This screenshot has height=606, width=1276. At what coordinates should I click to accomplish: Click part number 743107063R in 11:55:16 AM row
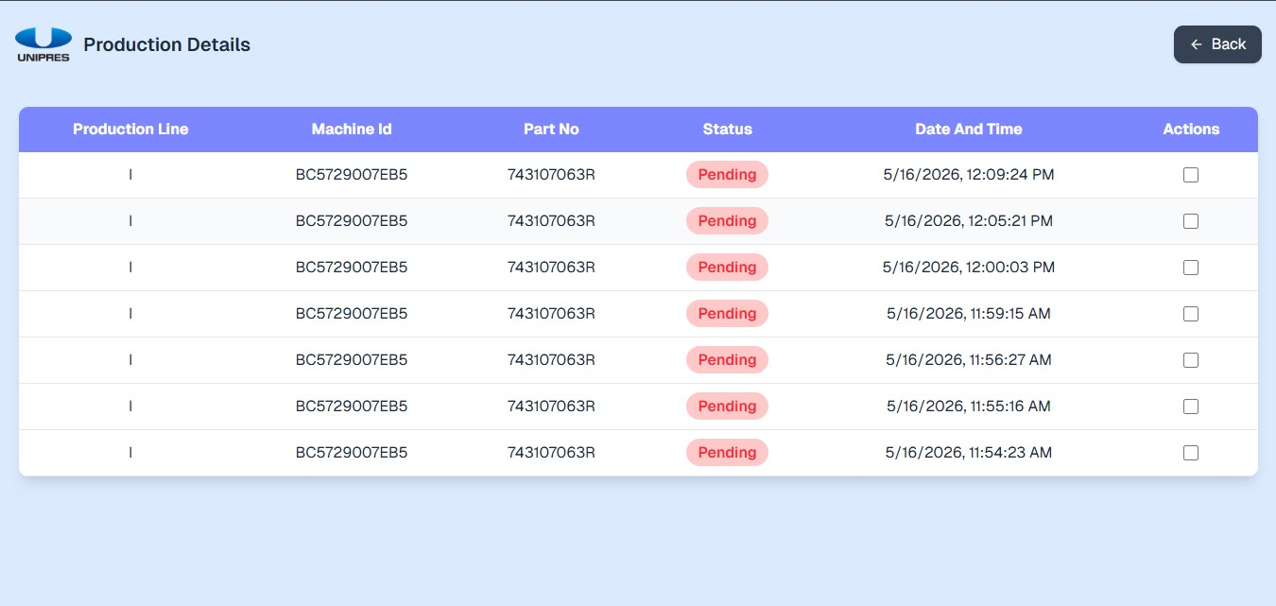point(551,407)
